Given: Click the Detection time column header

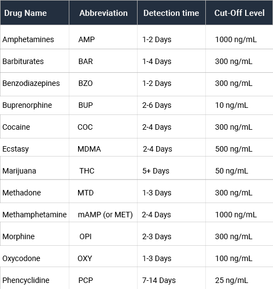Looking at the screenshot, I should 171,13.
